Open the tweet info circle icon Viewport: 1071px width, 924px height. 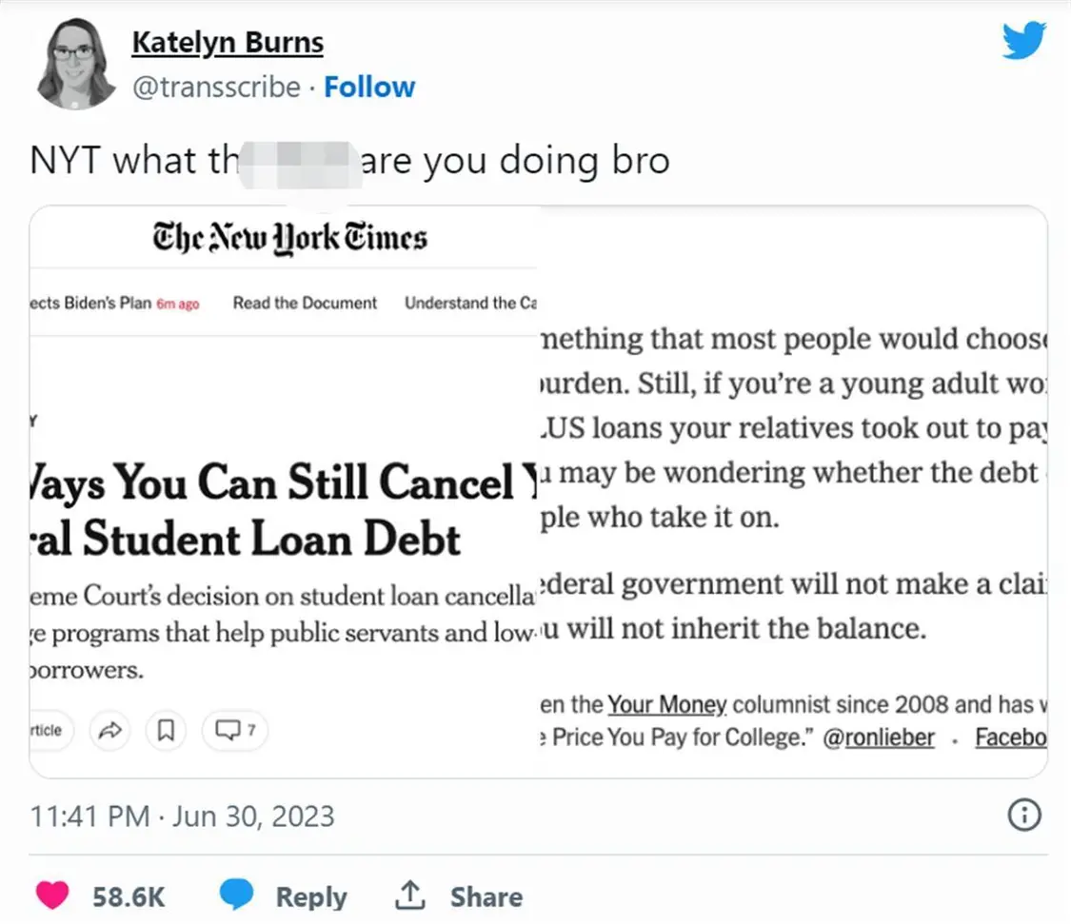(x=1023, y=815)
